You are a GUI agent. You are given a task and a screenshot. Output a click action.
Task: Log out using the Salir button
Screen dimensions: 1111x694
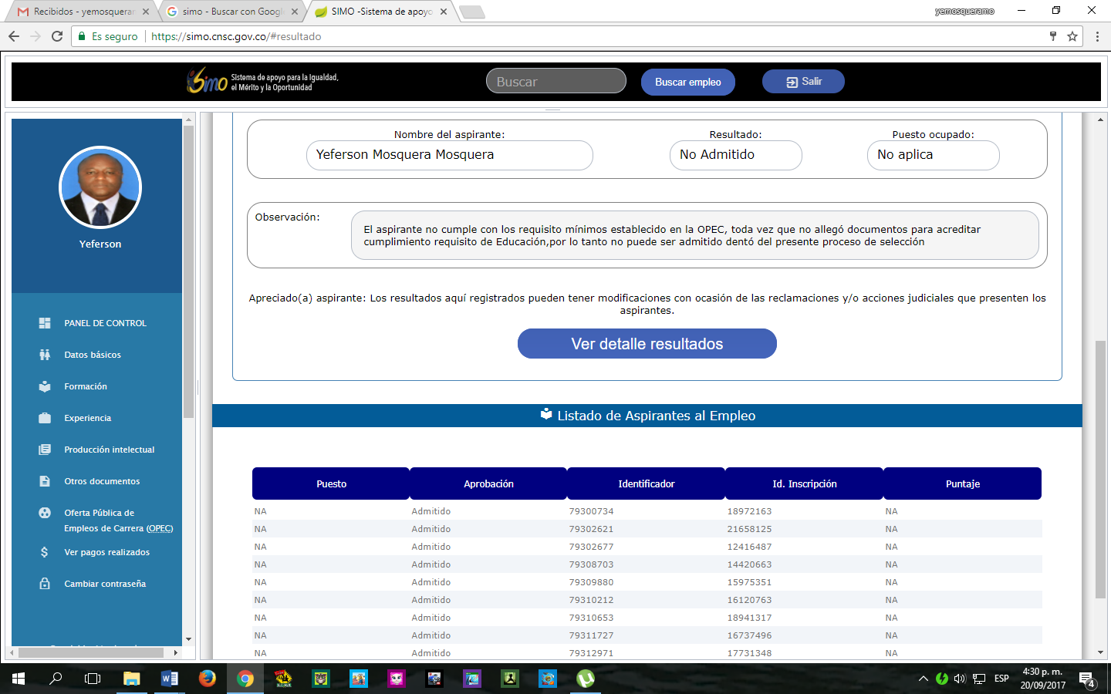pyautogui.click(x=803, y=82)
